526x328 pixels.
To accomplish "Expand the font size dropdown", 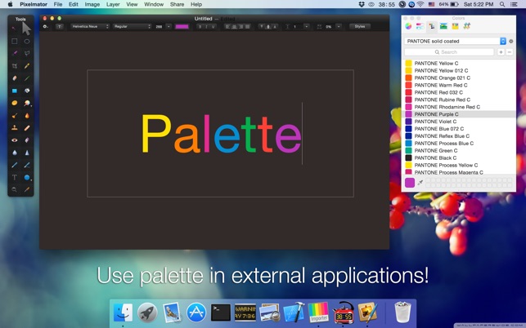I will coord(169,26).
